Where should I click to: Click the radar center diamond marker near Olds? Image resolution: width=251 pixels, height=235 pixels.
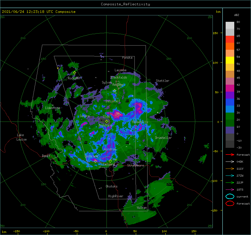107,122
